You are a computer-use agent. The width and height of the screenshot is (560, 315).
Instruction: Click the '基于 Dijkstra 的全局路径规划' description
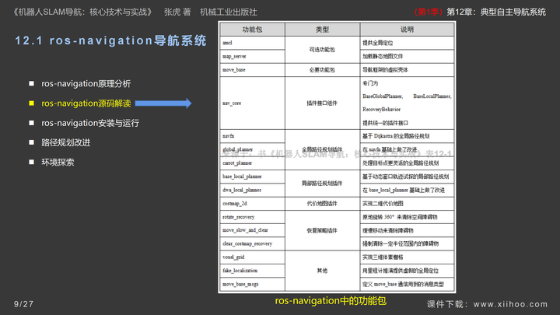(x=407, y=136)
